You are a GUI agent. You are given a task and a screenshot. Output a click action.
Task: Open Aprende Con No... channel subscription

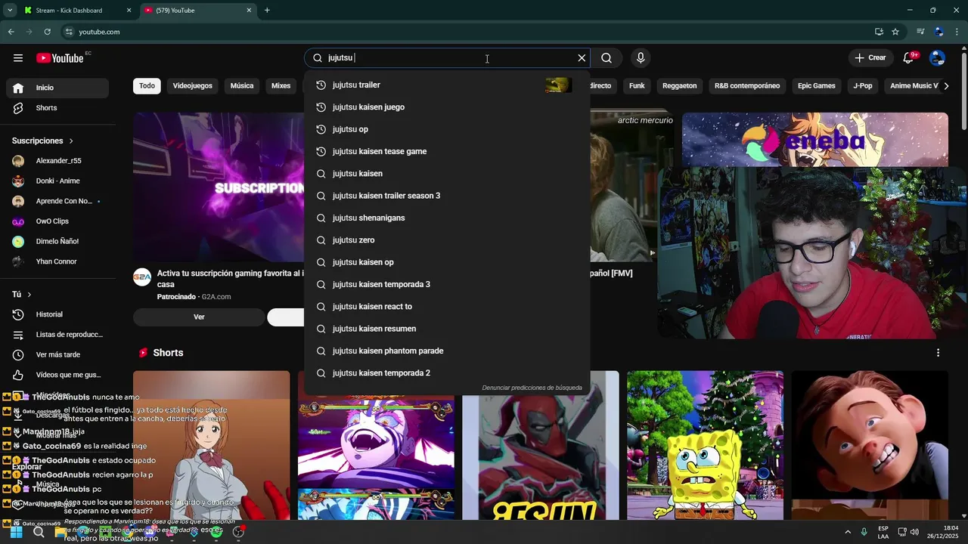tap(57, 201)
